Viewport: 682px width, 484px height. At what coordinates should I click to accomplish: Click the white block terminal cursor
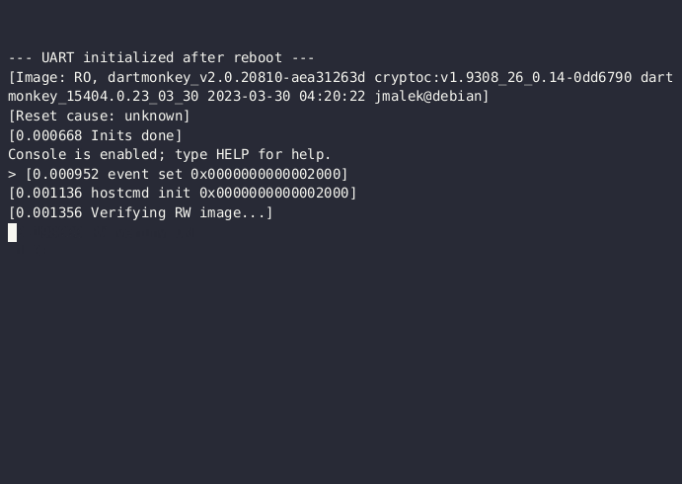point(12,232)
